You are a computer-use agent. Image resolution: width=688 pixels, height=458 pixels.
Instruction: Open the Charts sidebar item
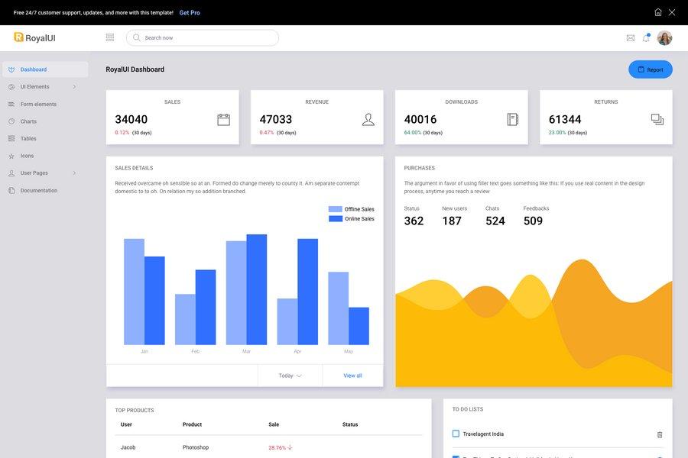(x=28, y=119)
